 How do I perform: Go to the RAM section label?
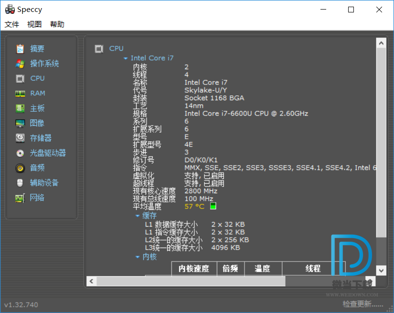(x=38, y=94)
